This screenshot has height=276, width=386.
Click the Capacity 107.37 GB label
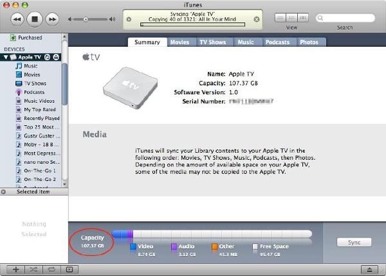(92, 241)
